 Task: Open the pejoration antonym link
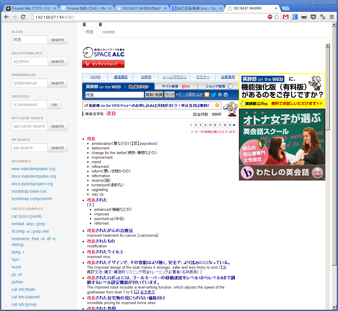(148, 143)
